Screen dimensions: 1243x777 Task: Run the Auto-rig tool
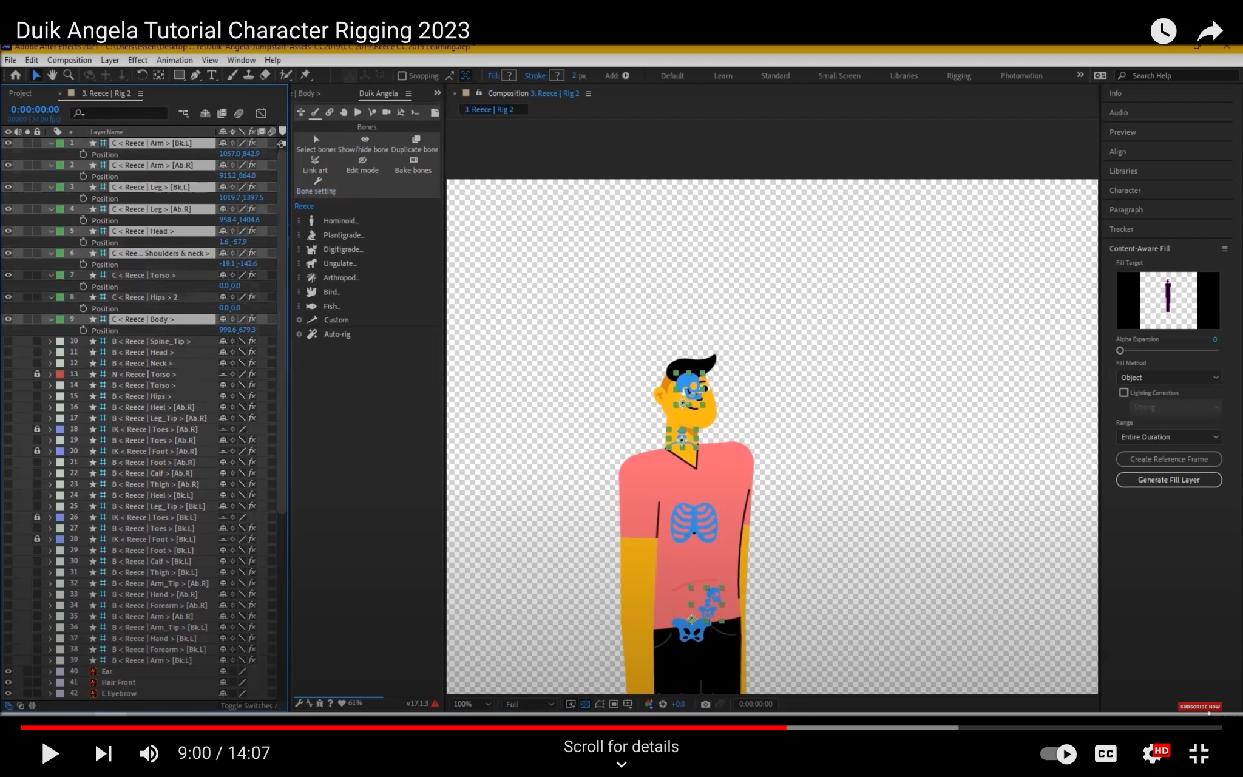point(336,334)
